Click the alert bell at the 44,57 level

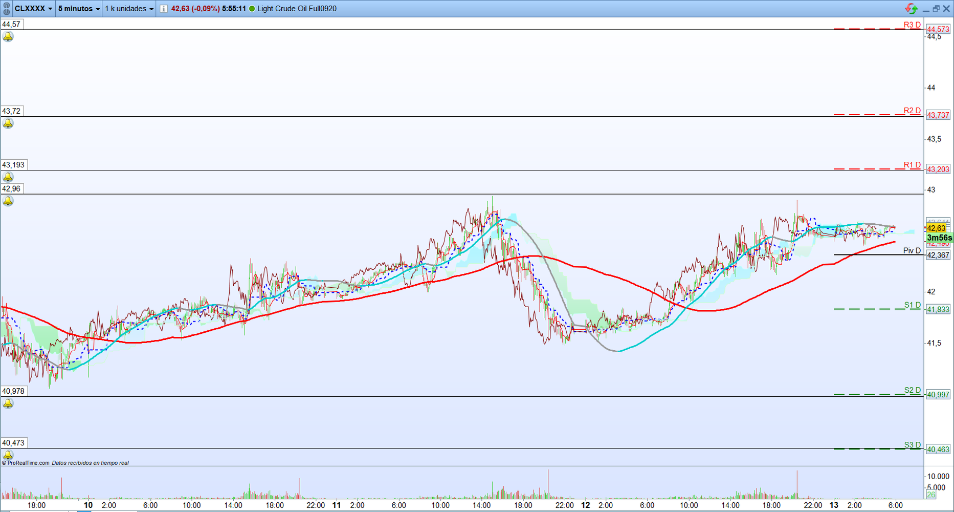(x=8, y=37)
